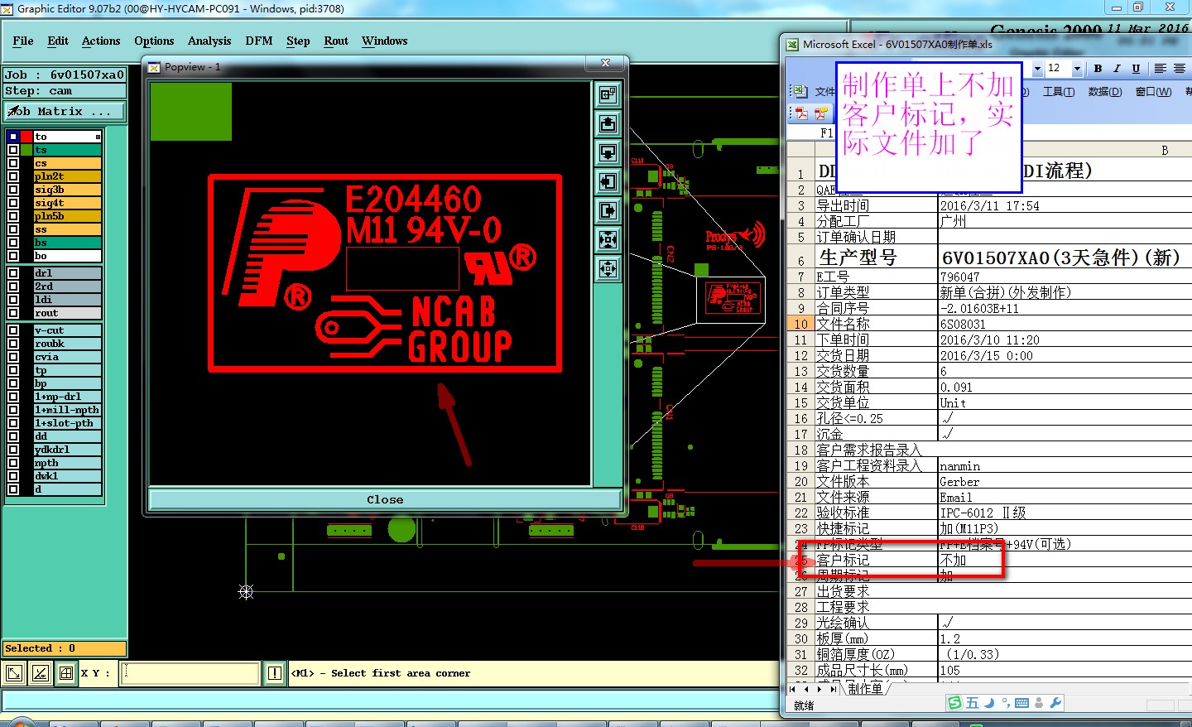This screenshot has height=727, width=1192.
Task: Click Align Left in the Excel toolbar
Action: pos(1160,69)
